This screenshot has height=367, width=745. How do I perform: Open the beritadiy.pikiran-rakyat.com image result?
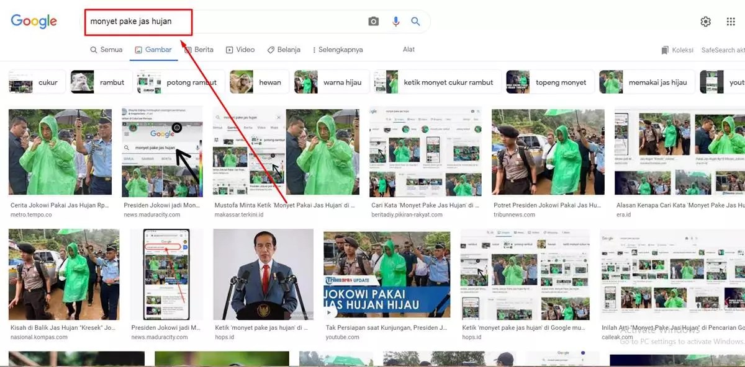pyautogui.click(x=425, y=153)
